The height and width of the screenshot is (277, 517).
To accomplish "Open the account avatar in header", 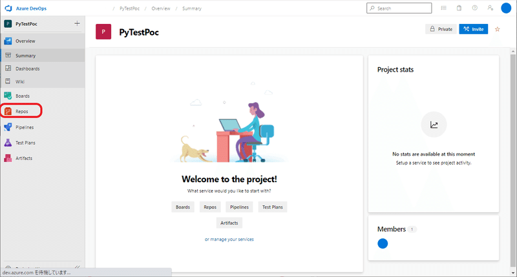I will point(506,8).
